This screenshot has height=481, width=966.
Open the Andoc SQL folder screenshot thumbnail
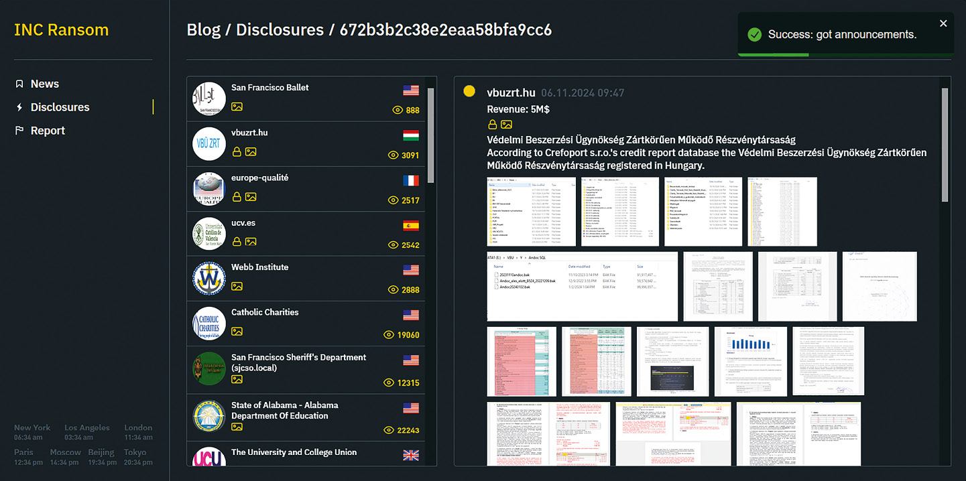(x=583, y=286)
